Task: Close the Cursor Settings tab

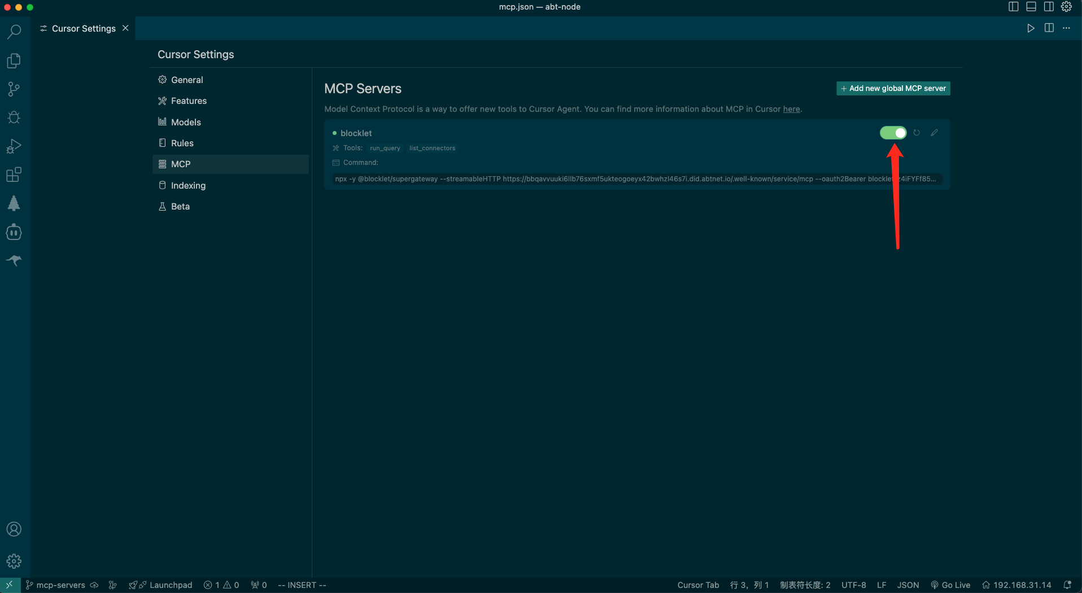Action: coord(125,28)
